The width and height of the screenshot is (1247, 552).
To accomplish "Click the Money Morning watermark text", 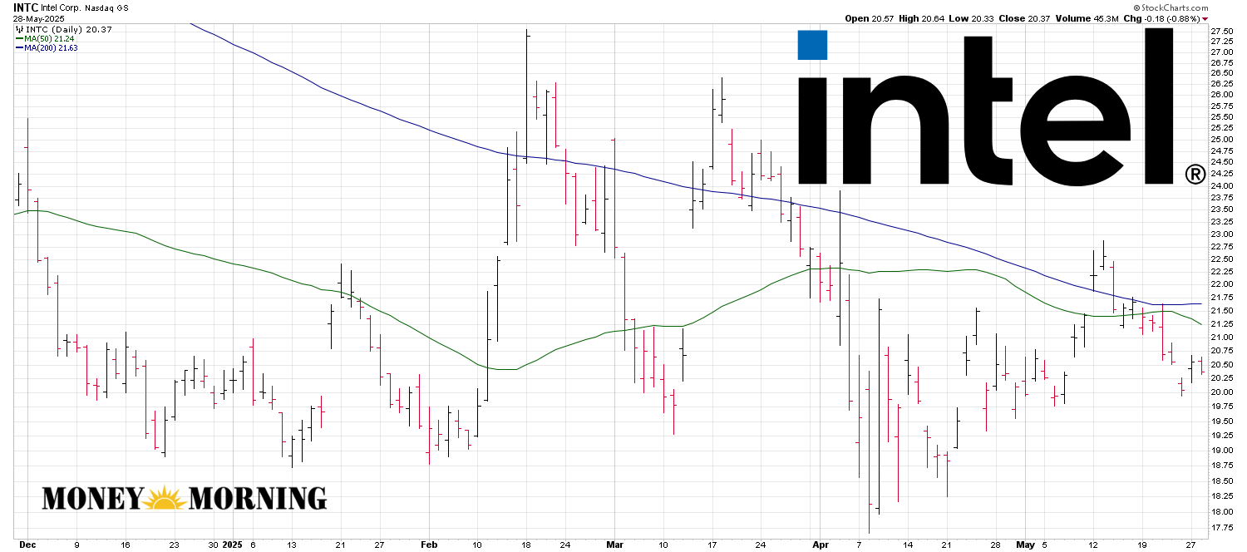I will [184, 498].
